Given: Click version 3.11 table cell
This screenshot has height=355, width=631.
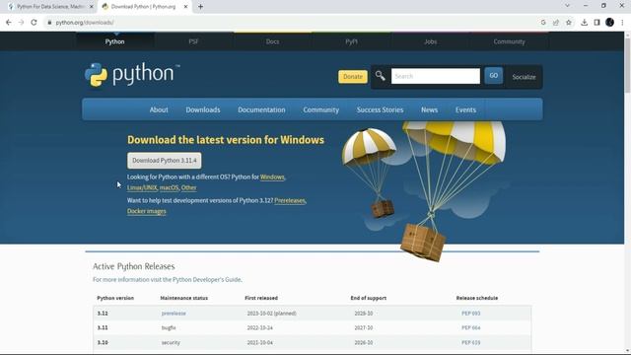Looking at the screenshot, I should (103, 327).
